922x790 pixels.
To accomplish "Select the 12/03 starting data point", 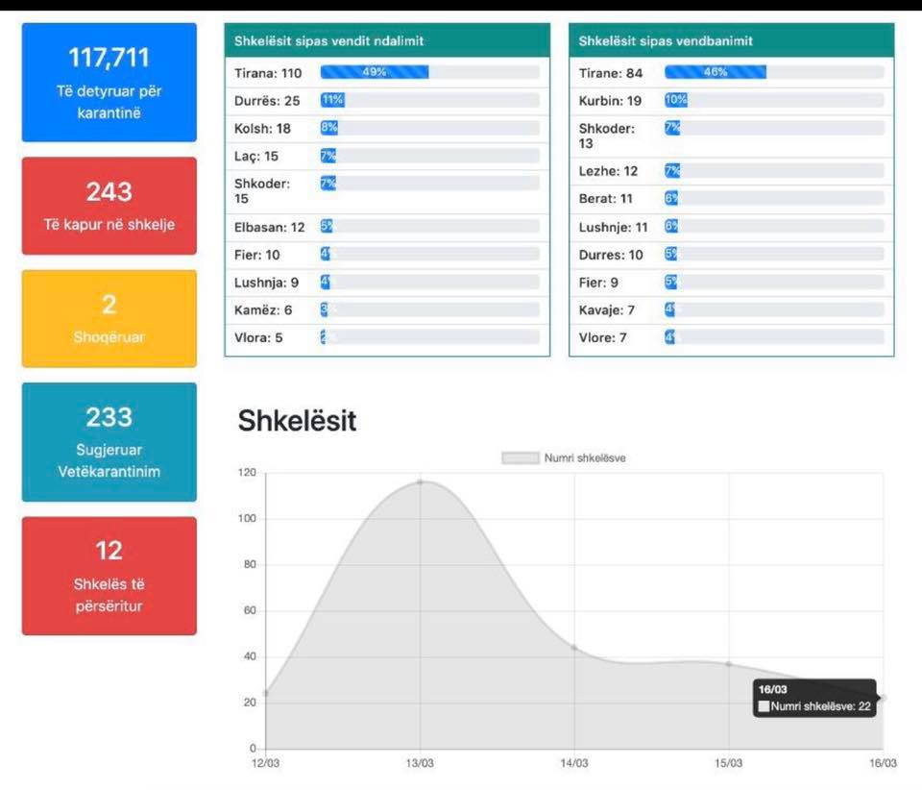I will [266, 692].
